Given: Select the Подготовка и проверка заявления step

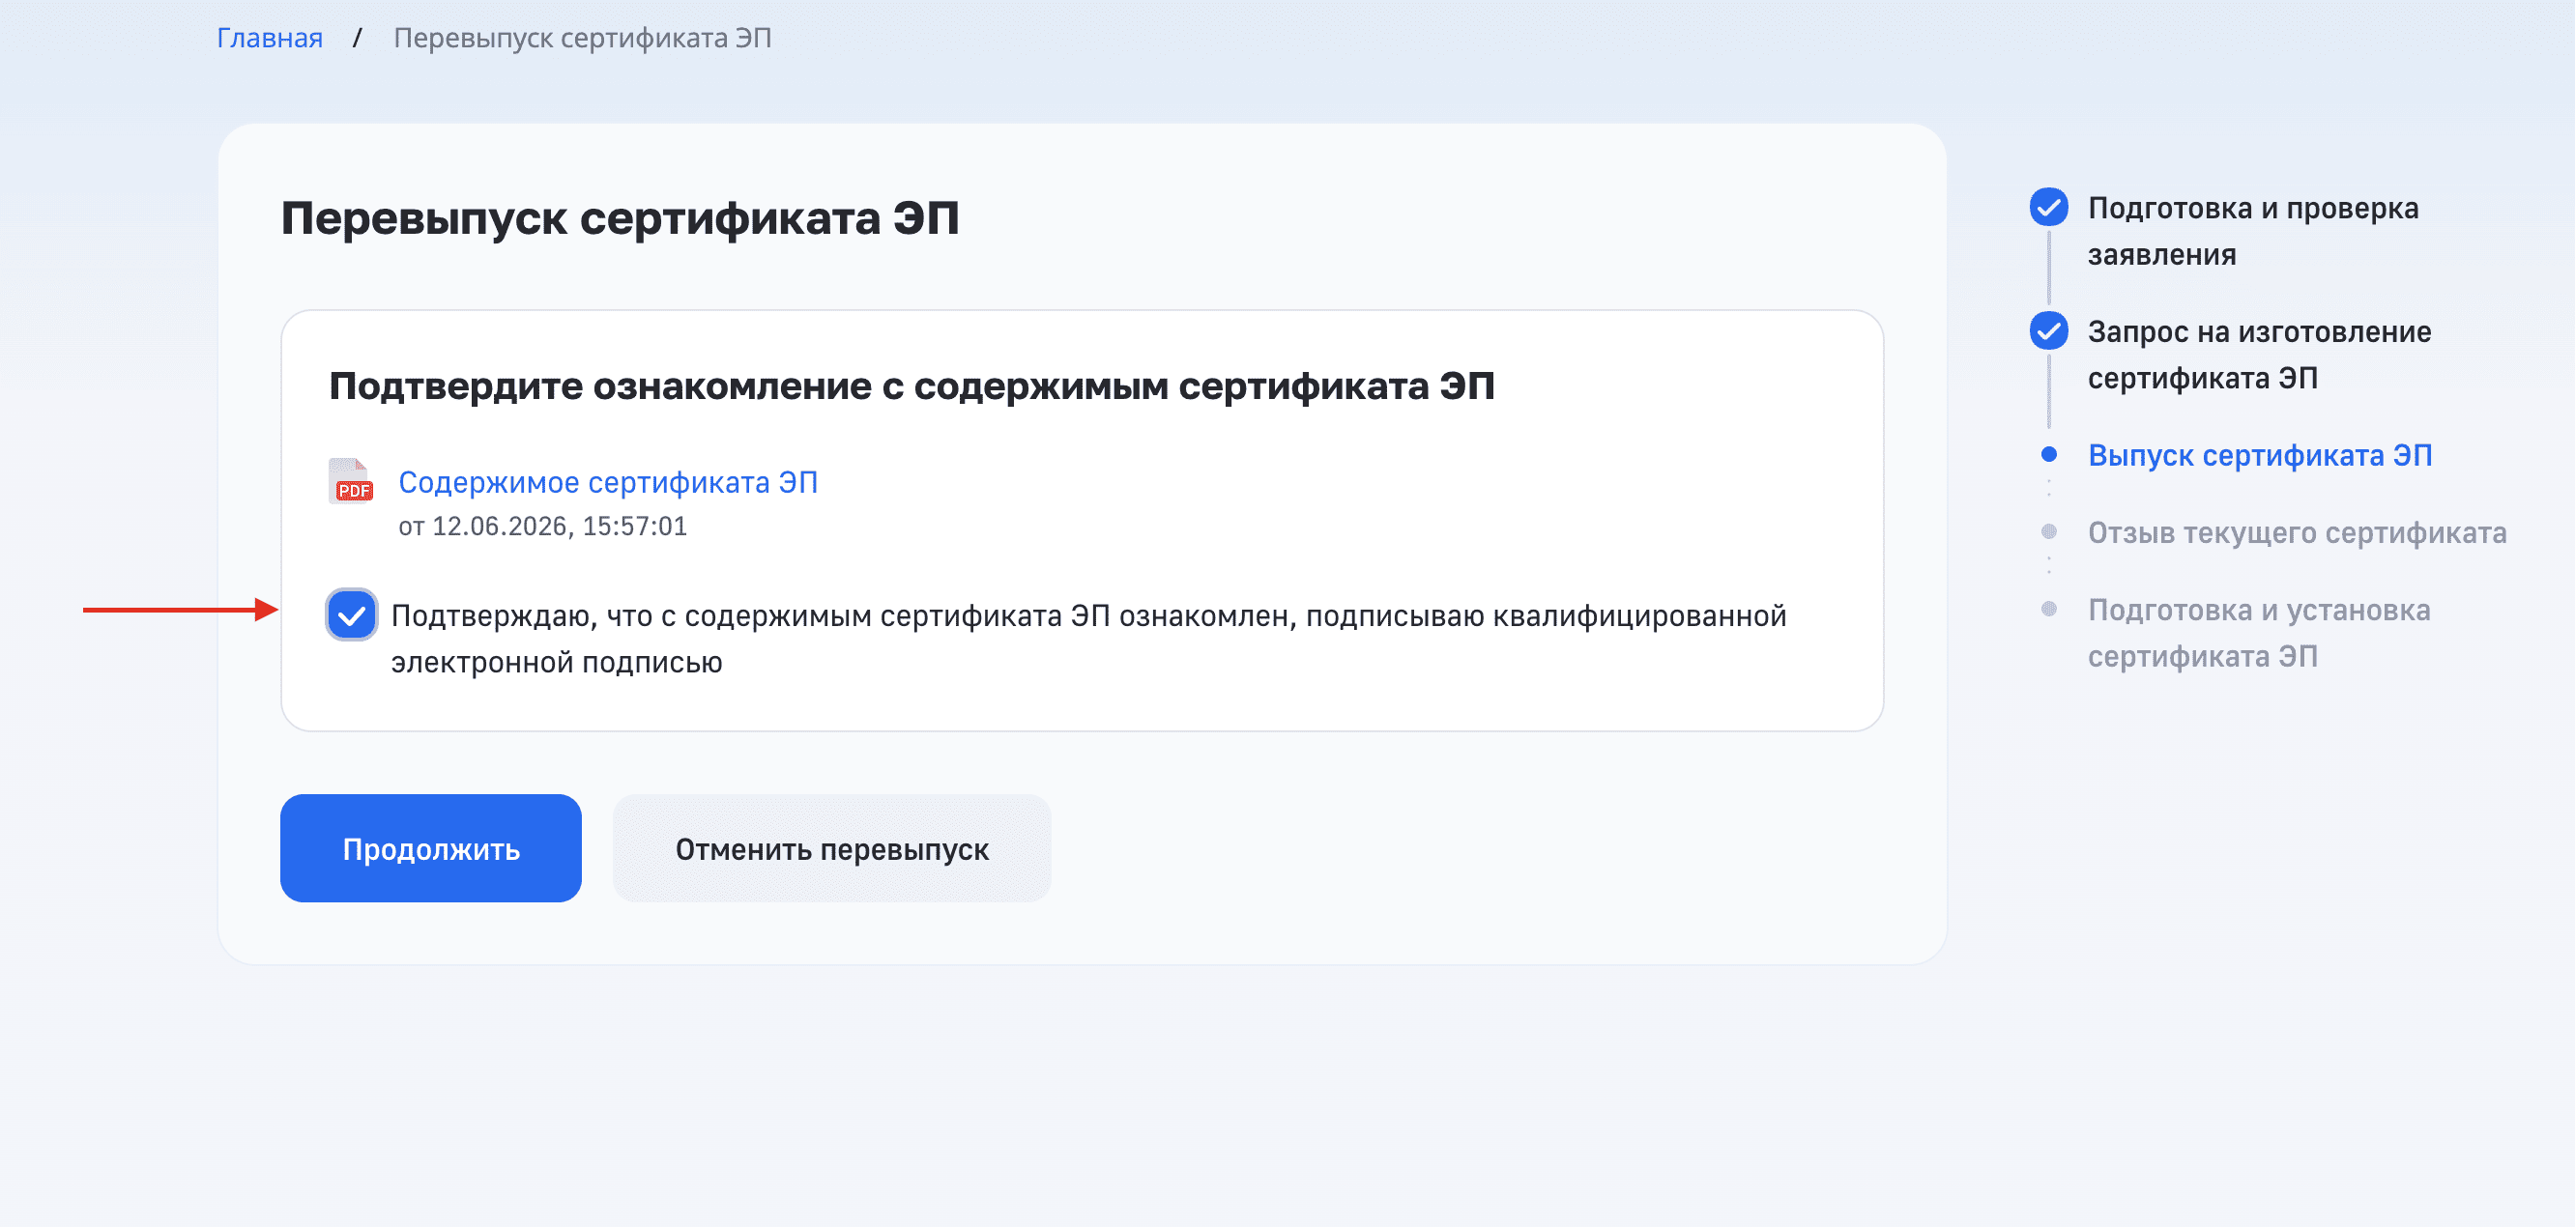Looking at the screenshot, I should [x=2253, y=231].
